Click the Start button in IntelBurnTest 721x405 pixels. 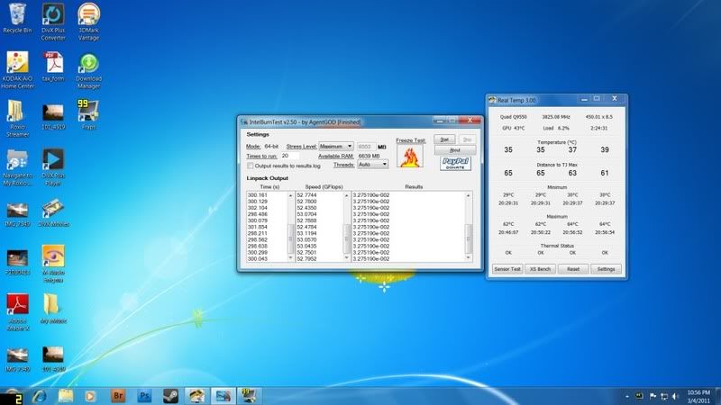point(443,139)
